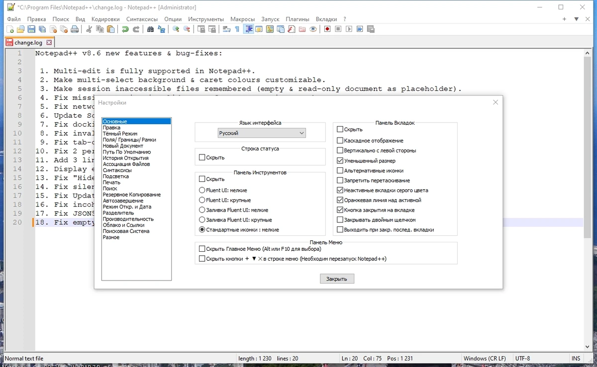Image resolution: width=597 pixels, height=367 pixels.
Task: Click the Copy toolbar icon
Action: point(100,29)
